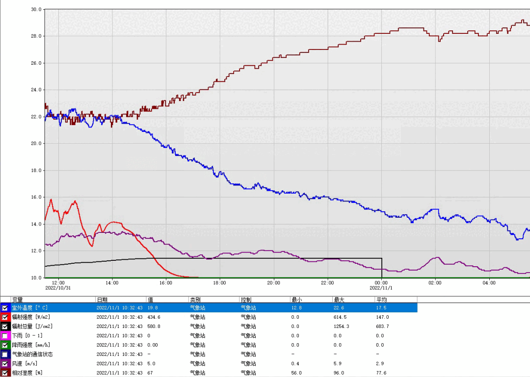Uncheck the 室外温度 [°C] checkbox
This screenshot has width=530, height=377.
pyautogui.click(x=5, y=308)
